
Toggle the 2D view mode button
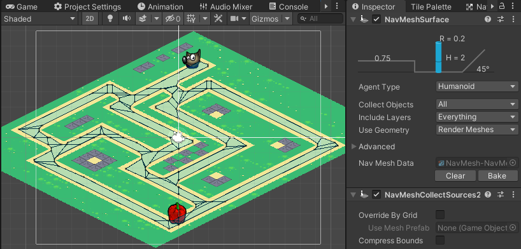90,19
